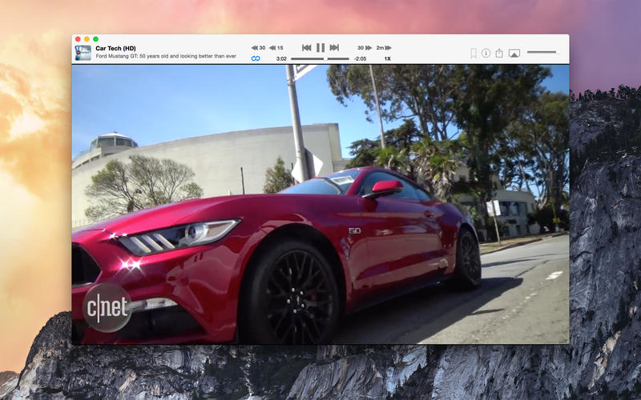Add a bookmark with bookmark icon
The height and width of the screenshot is (400, 641).
pos(474,54)
